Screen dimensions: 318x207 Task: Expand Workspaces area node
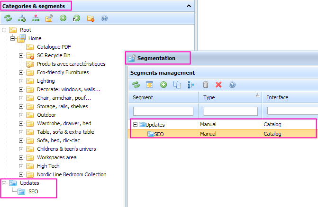click(x=21, y=157)
